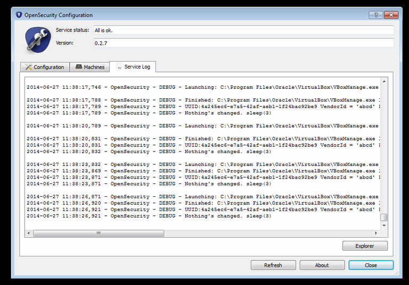Click the Configuration tab's tools icon
409x285 pixels.
coord(28,67)
